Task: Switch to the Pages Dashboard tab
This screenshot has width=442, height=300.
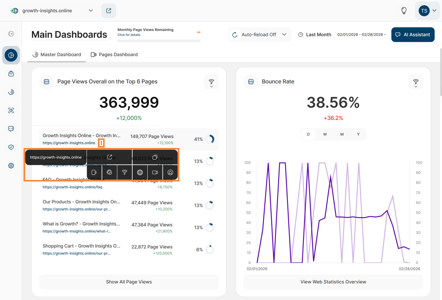Action: 114,54
